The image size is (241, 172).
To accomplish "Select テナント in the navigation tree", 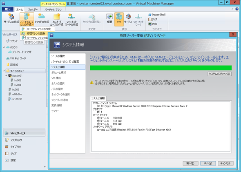I will 12,41.
